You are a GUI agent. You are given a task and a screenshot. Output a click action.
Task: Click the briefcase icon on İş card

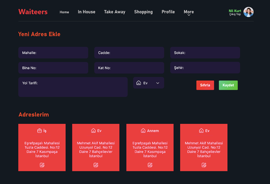pos(39,131)
